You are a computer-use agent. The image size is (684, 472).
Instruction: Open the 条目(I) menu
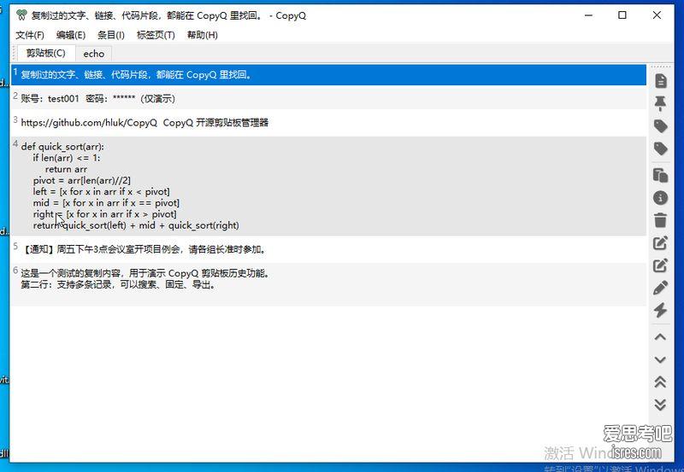click(111, 35)
